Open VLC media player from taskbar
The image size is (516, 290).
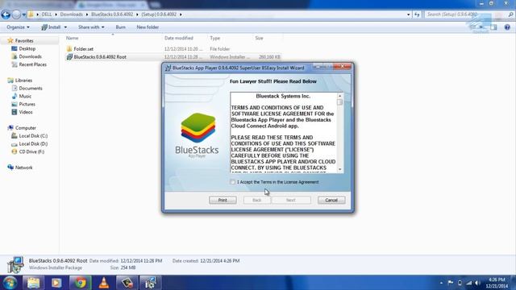point(104,283)
